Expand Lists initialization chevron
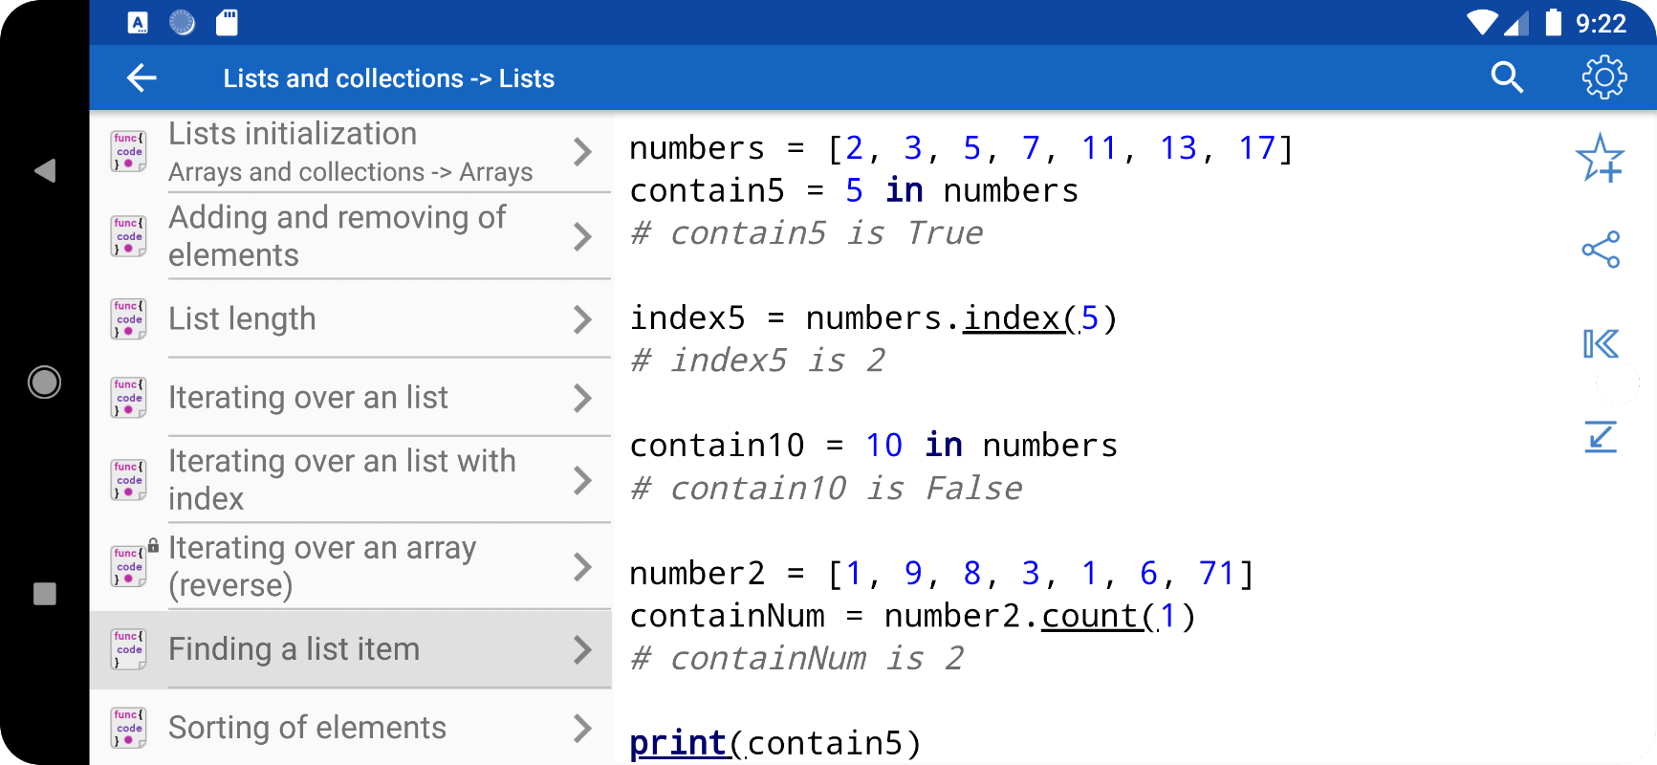Viewport: 1657px width, 765px height. point(582,151)
